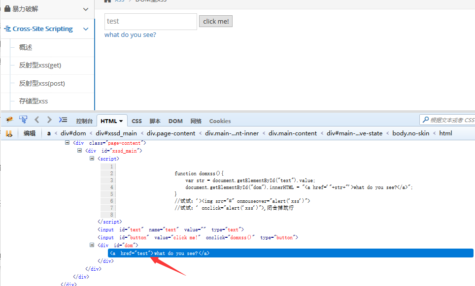475x286 pixels.
Task: Switch to the 控制台 tab
Action: (x=84, y=121)
